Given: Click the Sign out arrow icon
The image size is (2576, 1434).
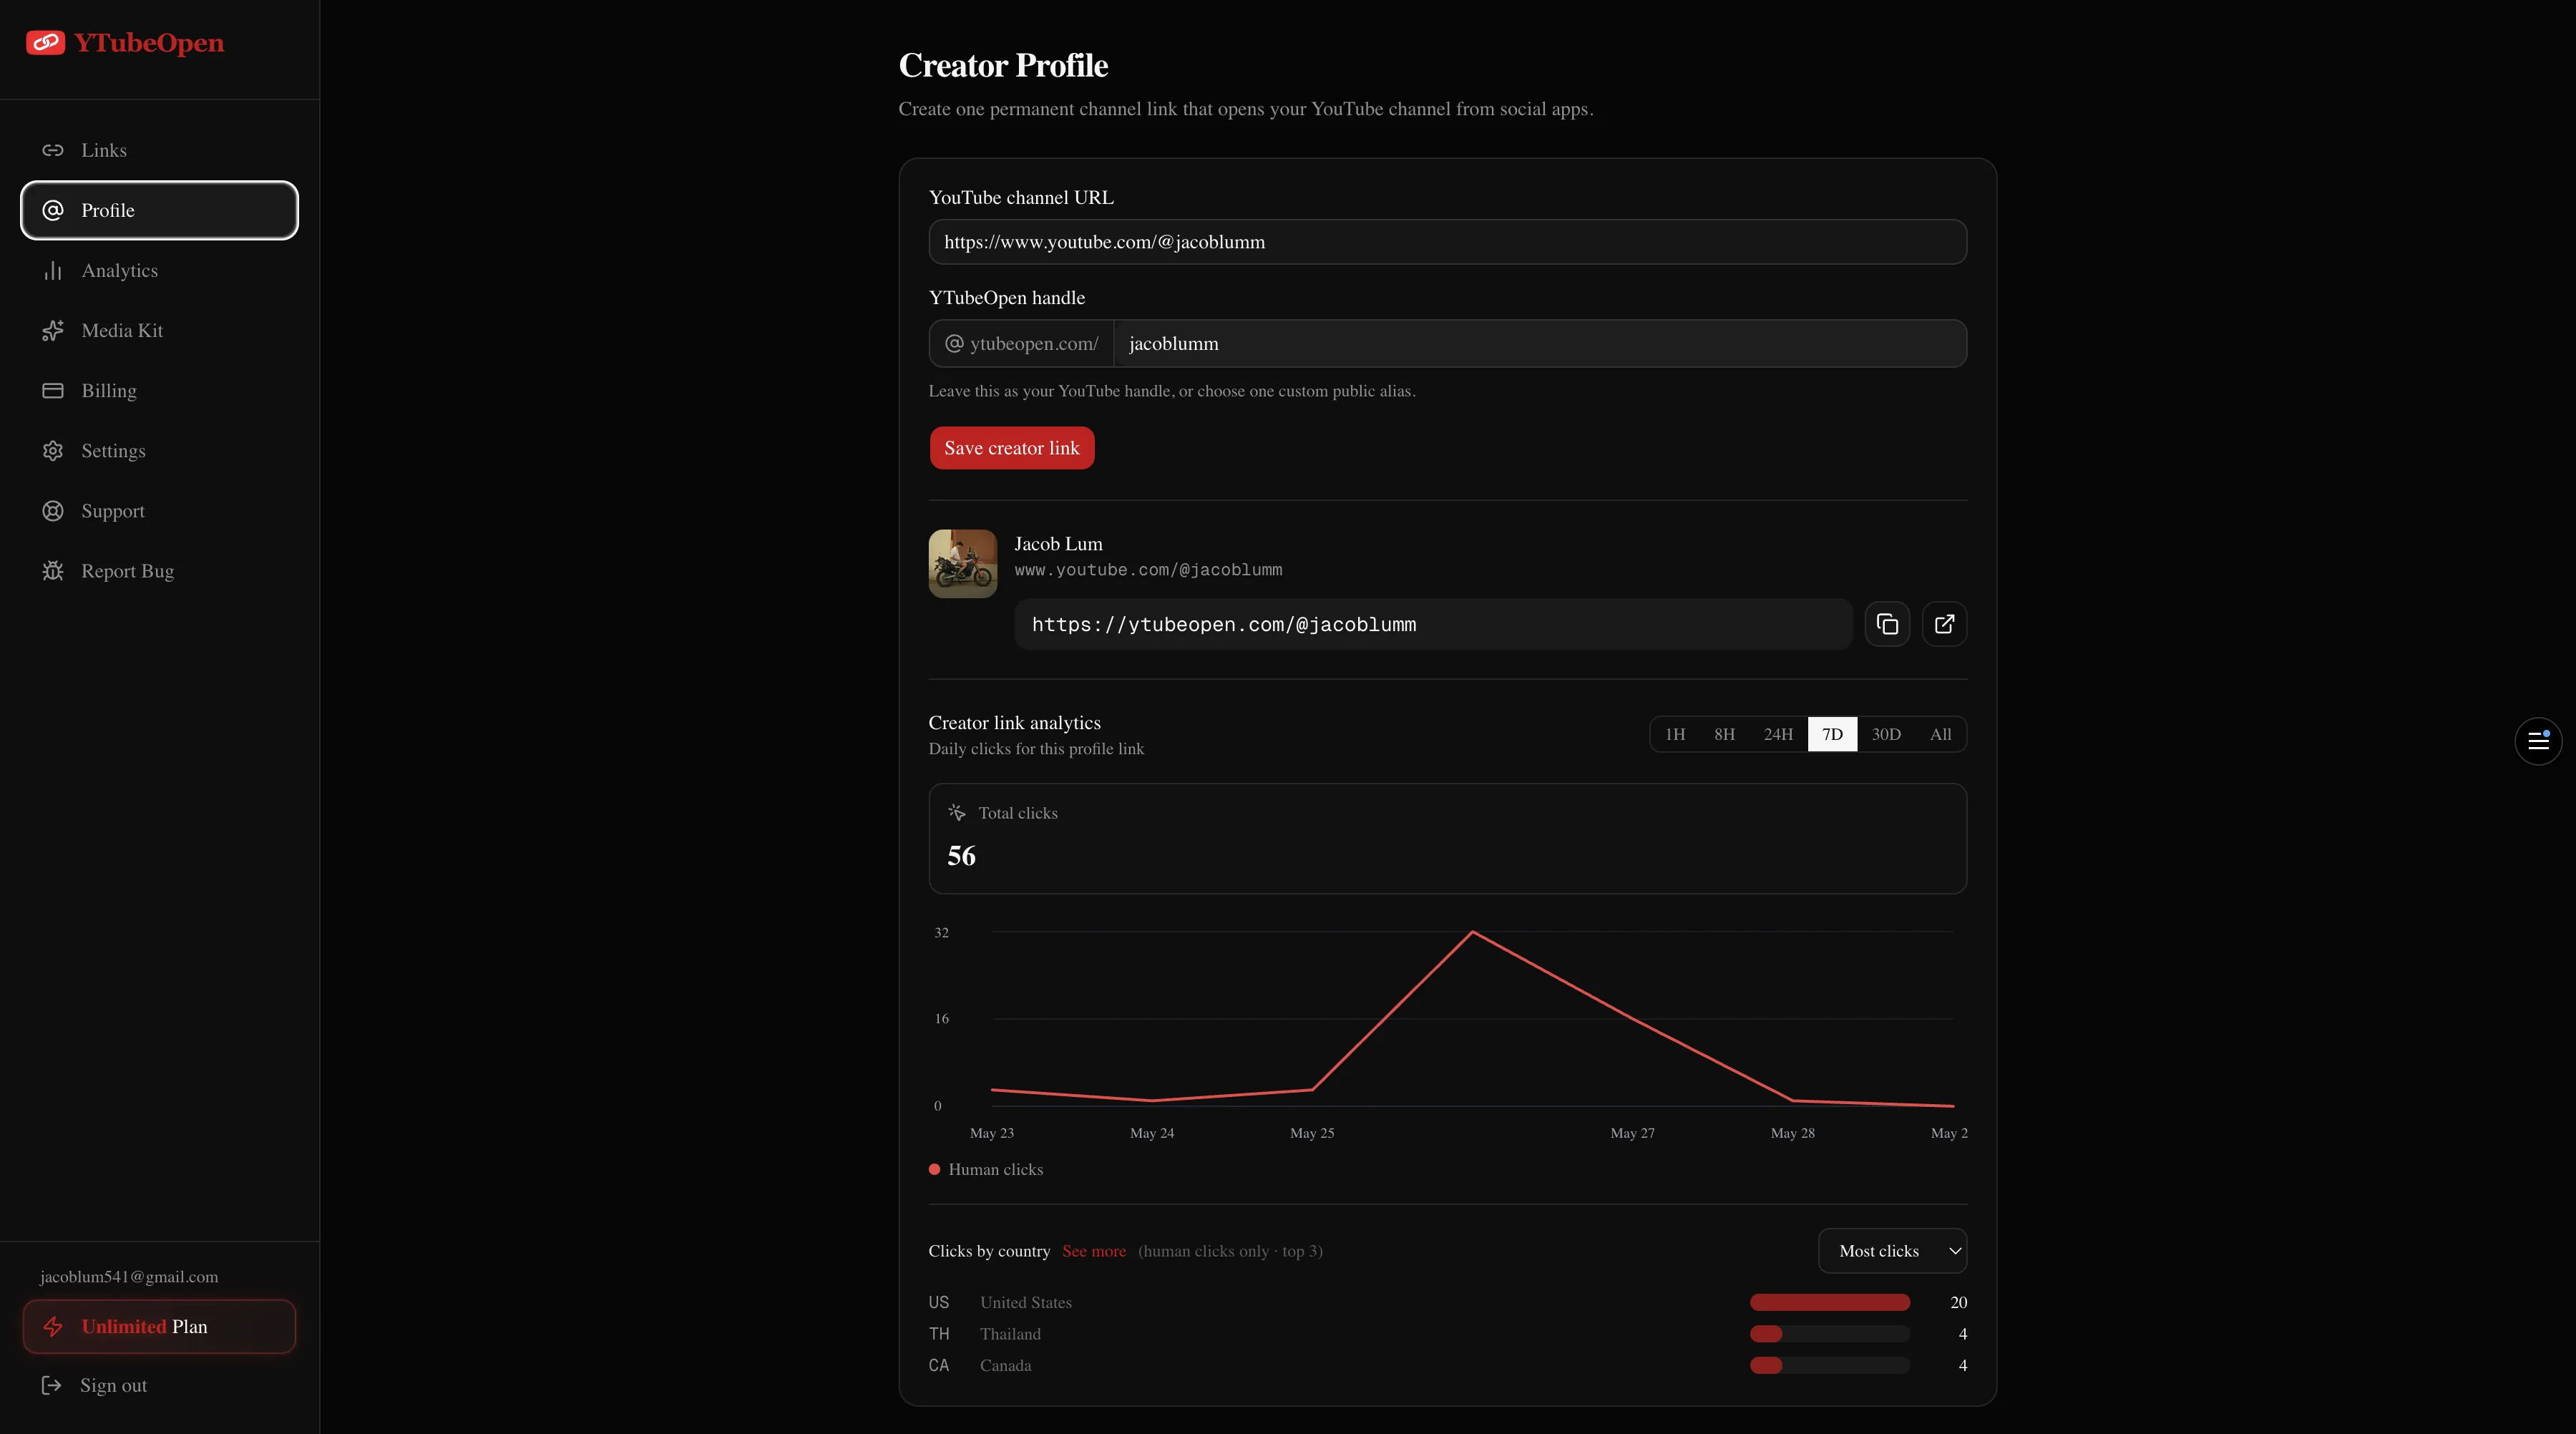Looking at the screenshot, I should (51, 1385).
